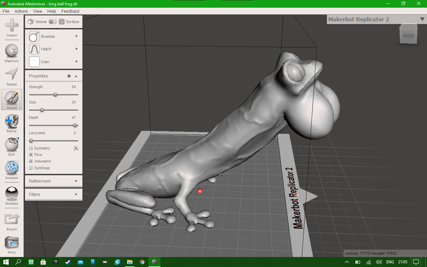Viewport: 427px width, 267px height.
Task: Activate the Select tool
Action: [12, 76]
